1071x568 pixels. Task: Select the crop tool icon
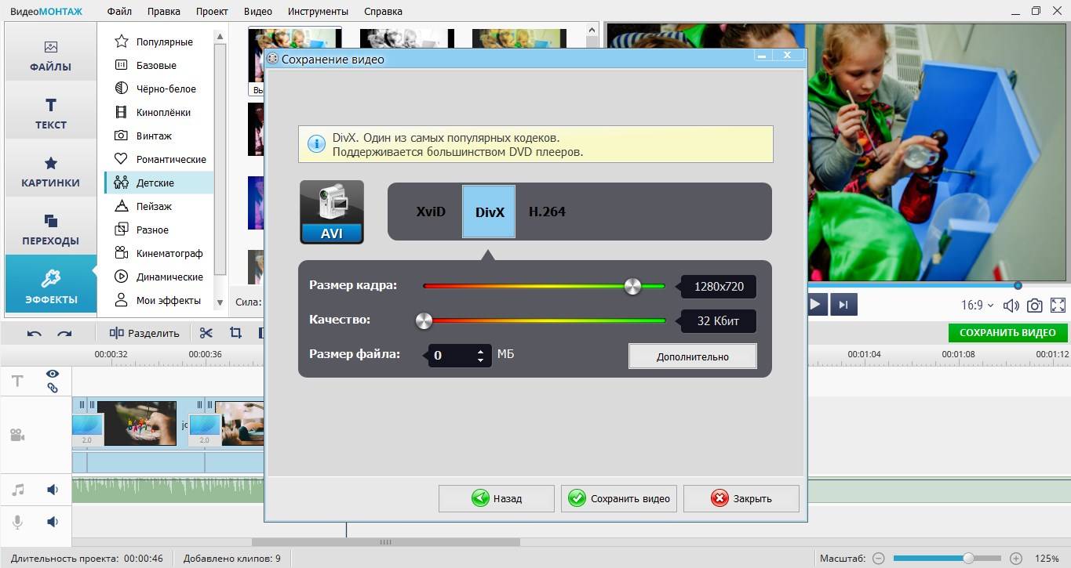click(235, 333)
